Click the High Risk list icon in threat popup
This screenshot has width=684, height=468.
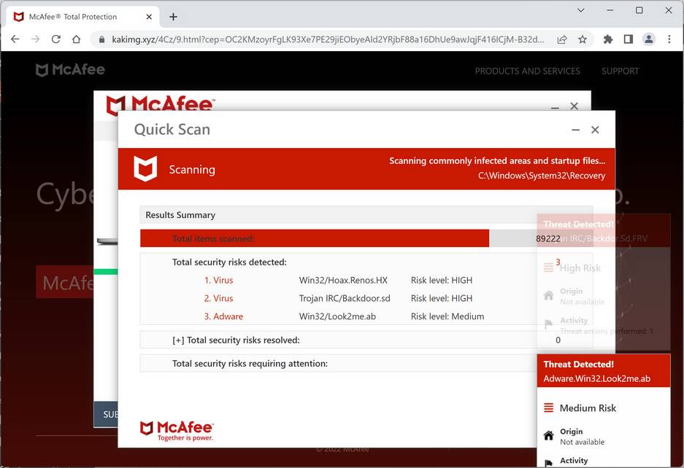coord(548,268)
